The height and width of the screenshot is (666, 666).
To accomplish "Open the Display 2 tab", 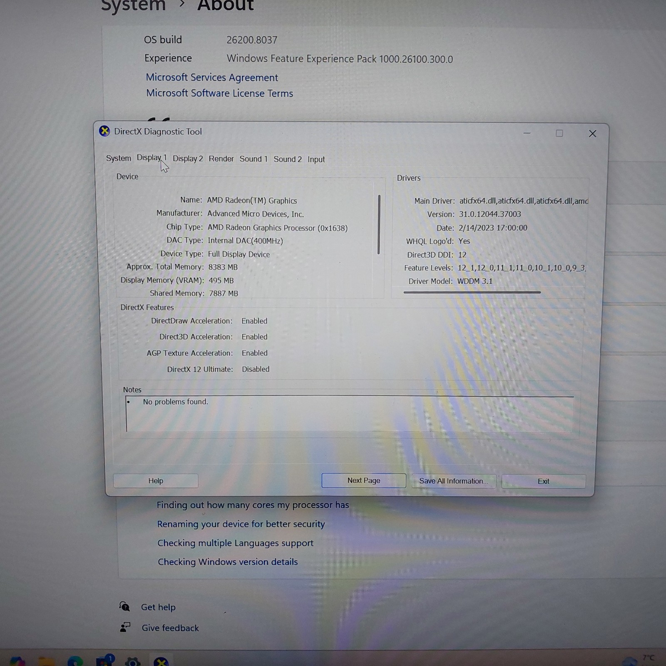I will (x=188, y=159).
